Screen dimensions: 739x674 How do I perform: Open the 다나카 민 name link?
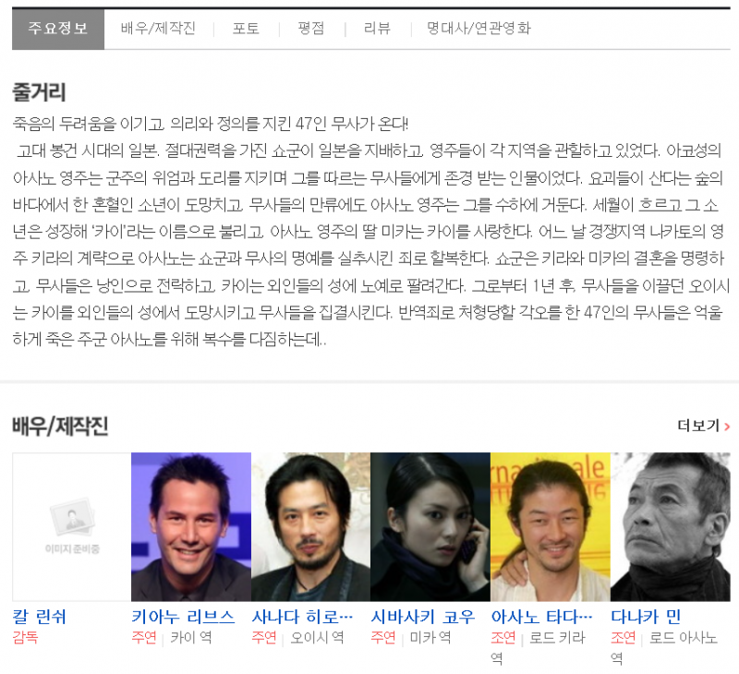point(646,616)
